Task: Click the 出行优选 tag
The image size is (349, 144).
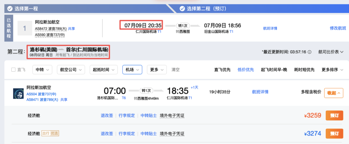Action: [50, 134]
